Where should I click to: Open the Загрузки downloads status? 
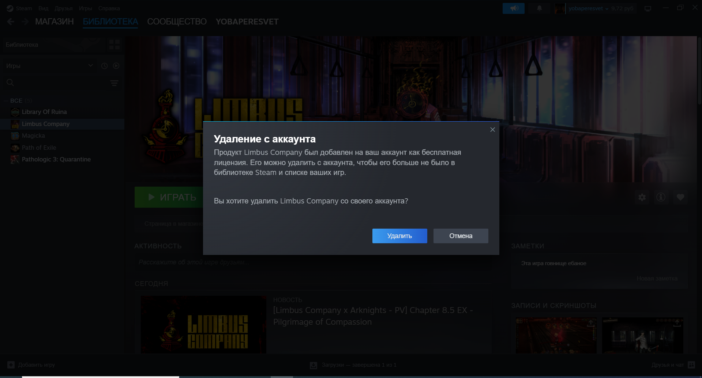click(x=353, y=365)
